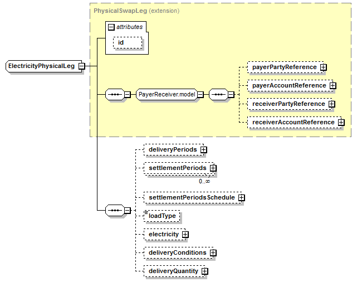Collapse the ElectricityPhysicalLeg node
Image resolution: width=357 pixels, height=282 pixels.
coord(81,66)
